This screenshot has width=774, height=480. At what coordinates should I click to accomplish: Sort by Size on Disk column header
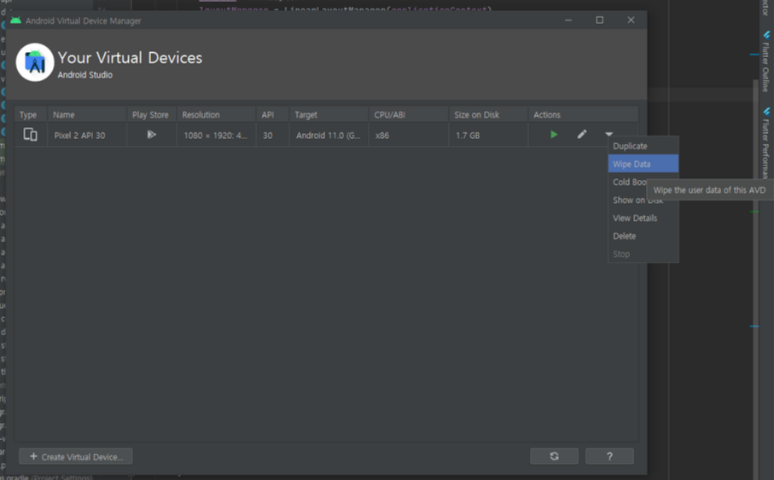coord(488,114)
